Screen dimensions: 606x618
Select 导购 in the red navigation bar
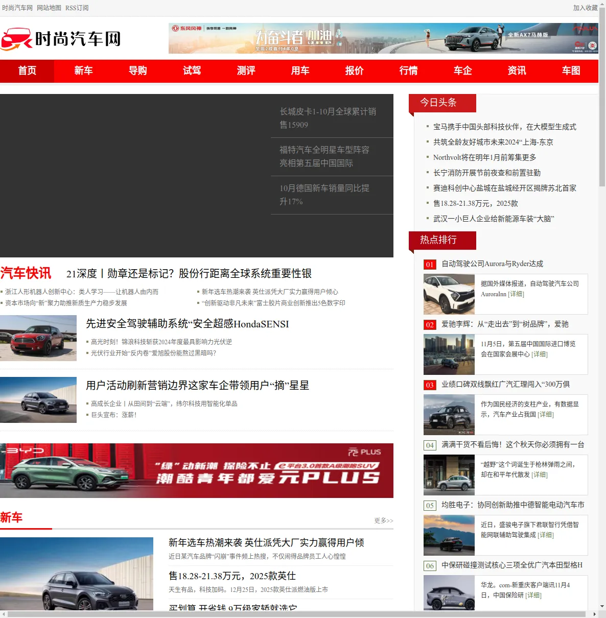[x=137, y=71]
